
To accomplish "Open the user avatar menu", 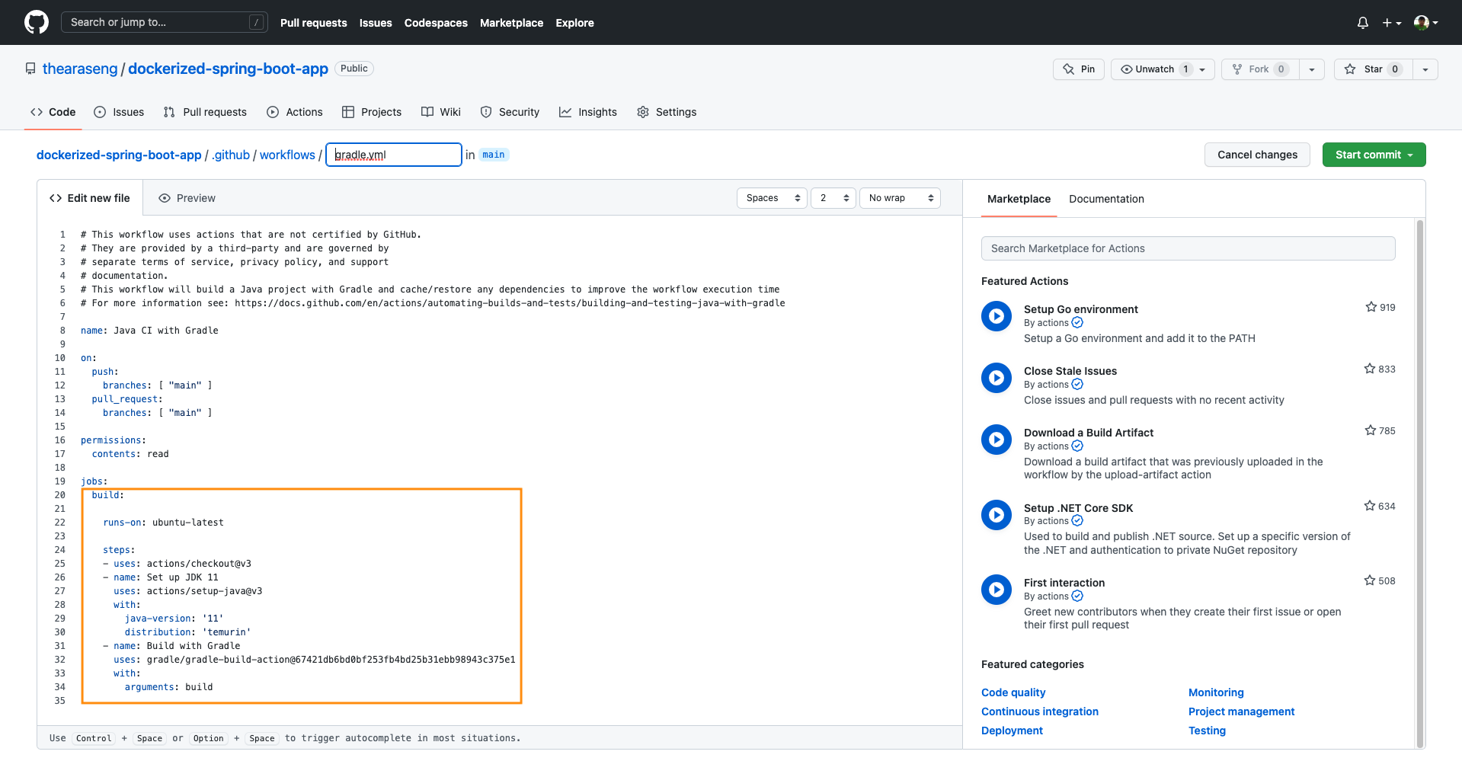I will [x=1426, y=23].
